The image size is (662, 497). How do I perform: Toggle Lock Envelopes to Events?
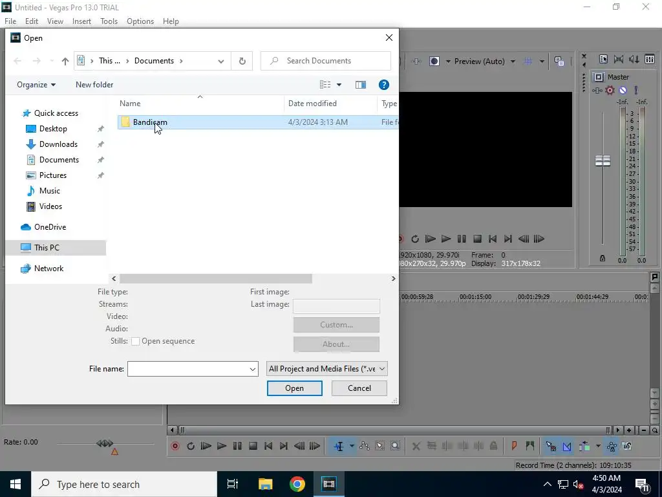pos(612,446)
